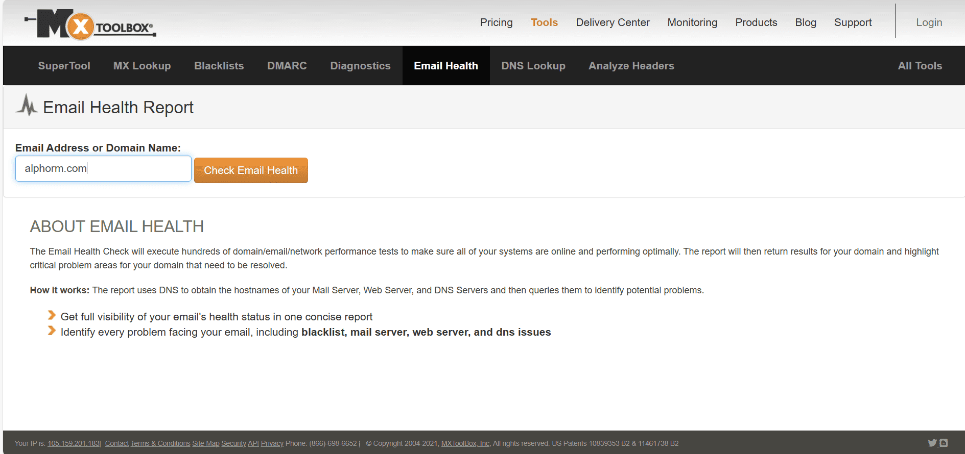
Task: Click the MXToolBox, Inc link in the footer
Action: [465, 443]
